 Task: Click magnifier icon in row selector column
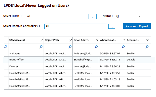point(5,47)
